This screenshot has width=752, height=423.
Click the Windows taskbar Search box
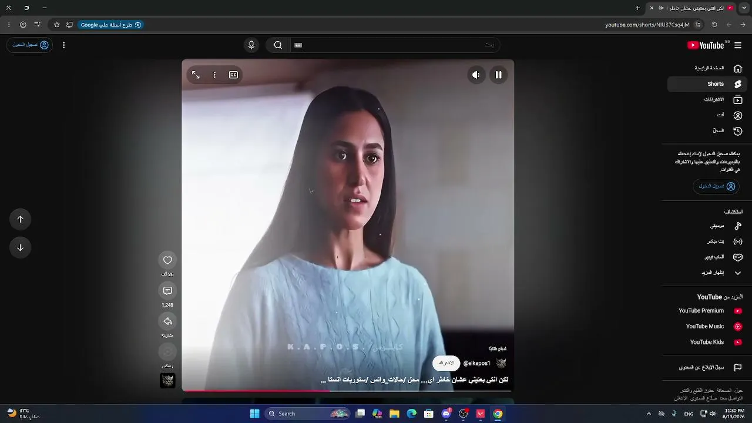pyautogui.click(x=308, y=414)
